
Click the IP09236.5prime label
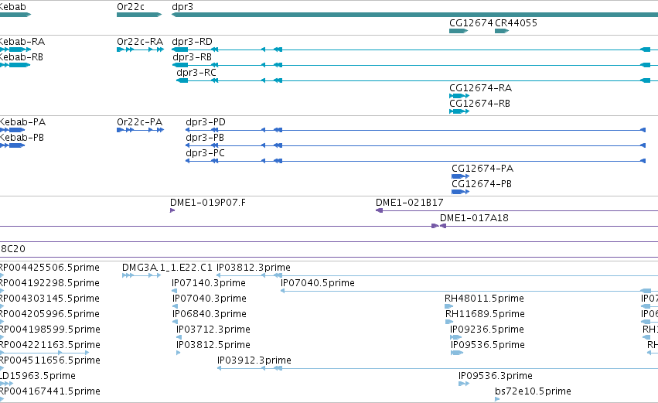[487, 330]
